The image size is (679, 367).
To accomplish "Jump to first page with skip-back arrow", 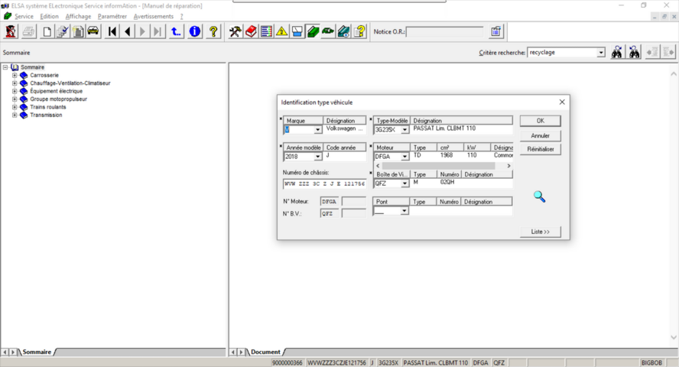I will [x=112, y=31].
